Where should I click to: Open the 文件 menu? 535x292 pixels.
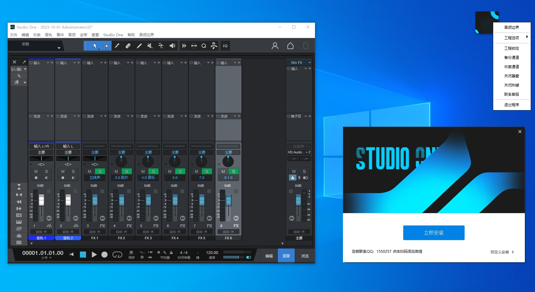(x=14, y=35)
